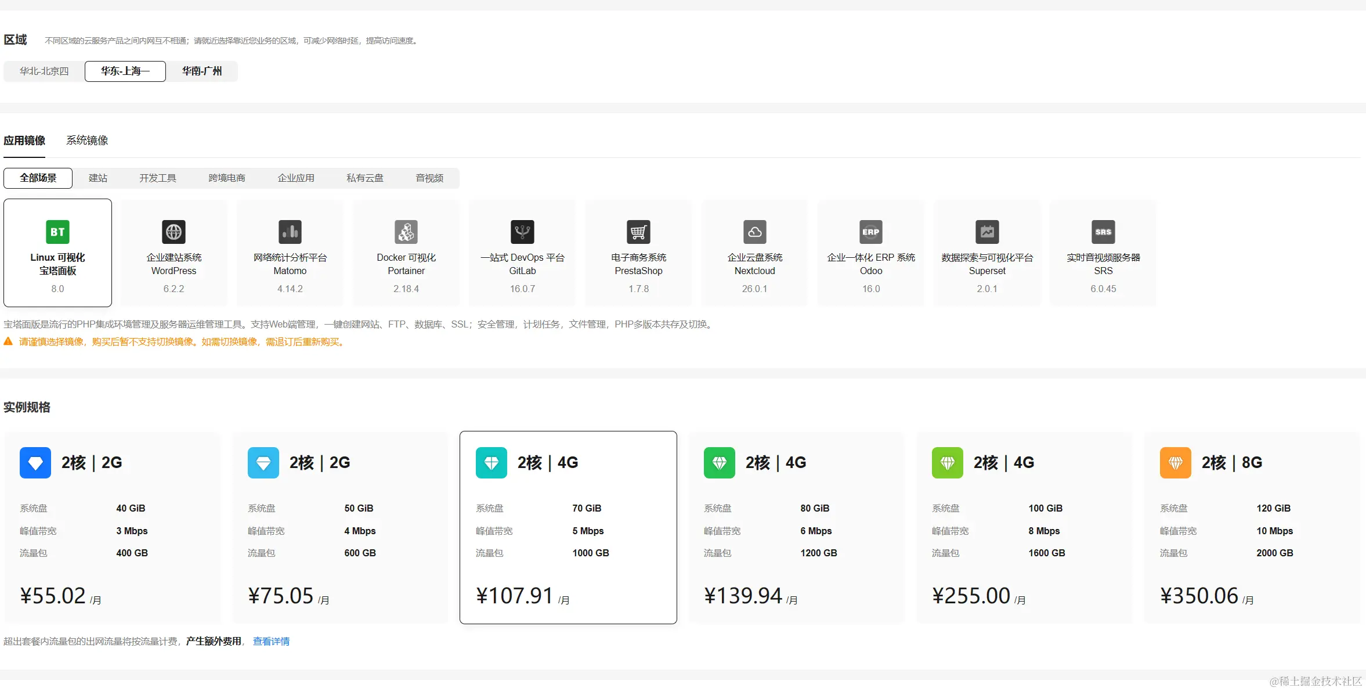Open the 查看详情 traffic billing link
1366x691 pixels.
tap(271, 642)
